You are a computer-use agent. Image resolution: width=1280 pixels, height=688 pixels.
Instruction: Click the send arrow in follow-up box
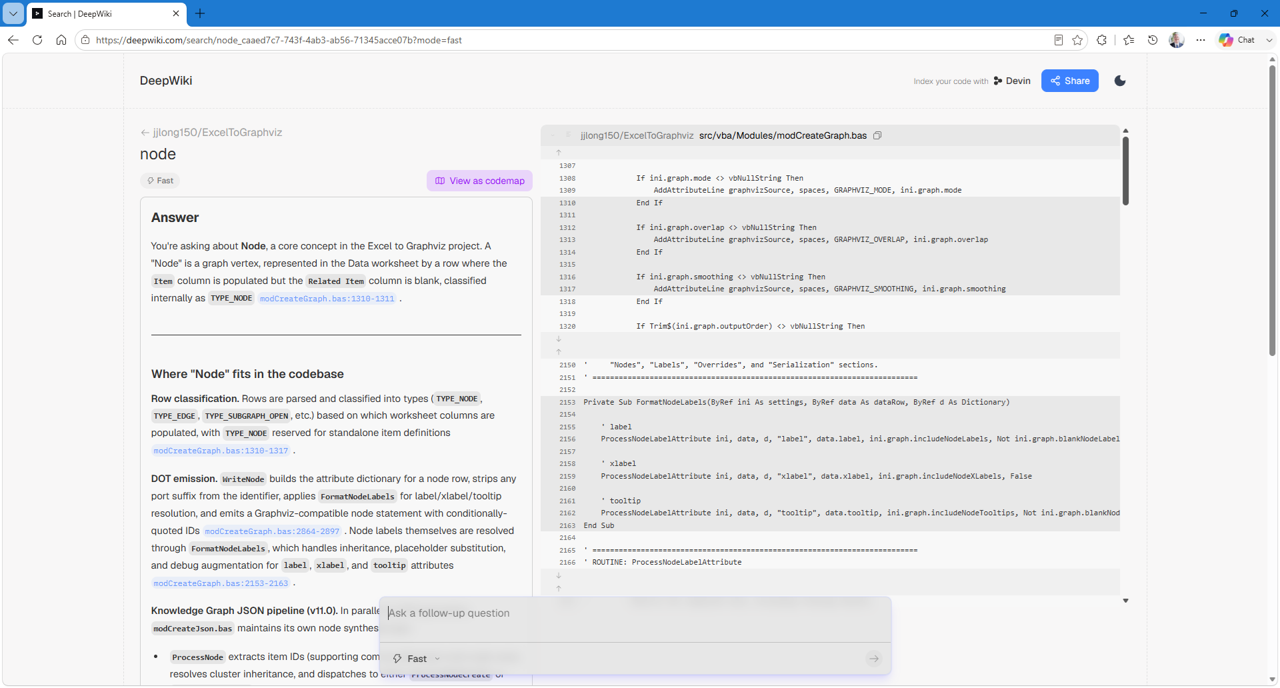point(873,659)
